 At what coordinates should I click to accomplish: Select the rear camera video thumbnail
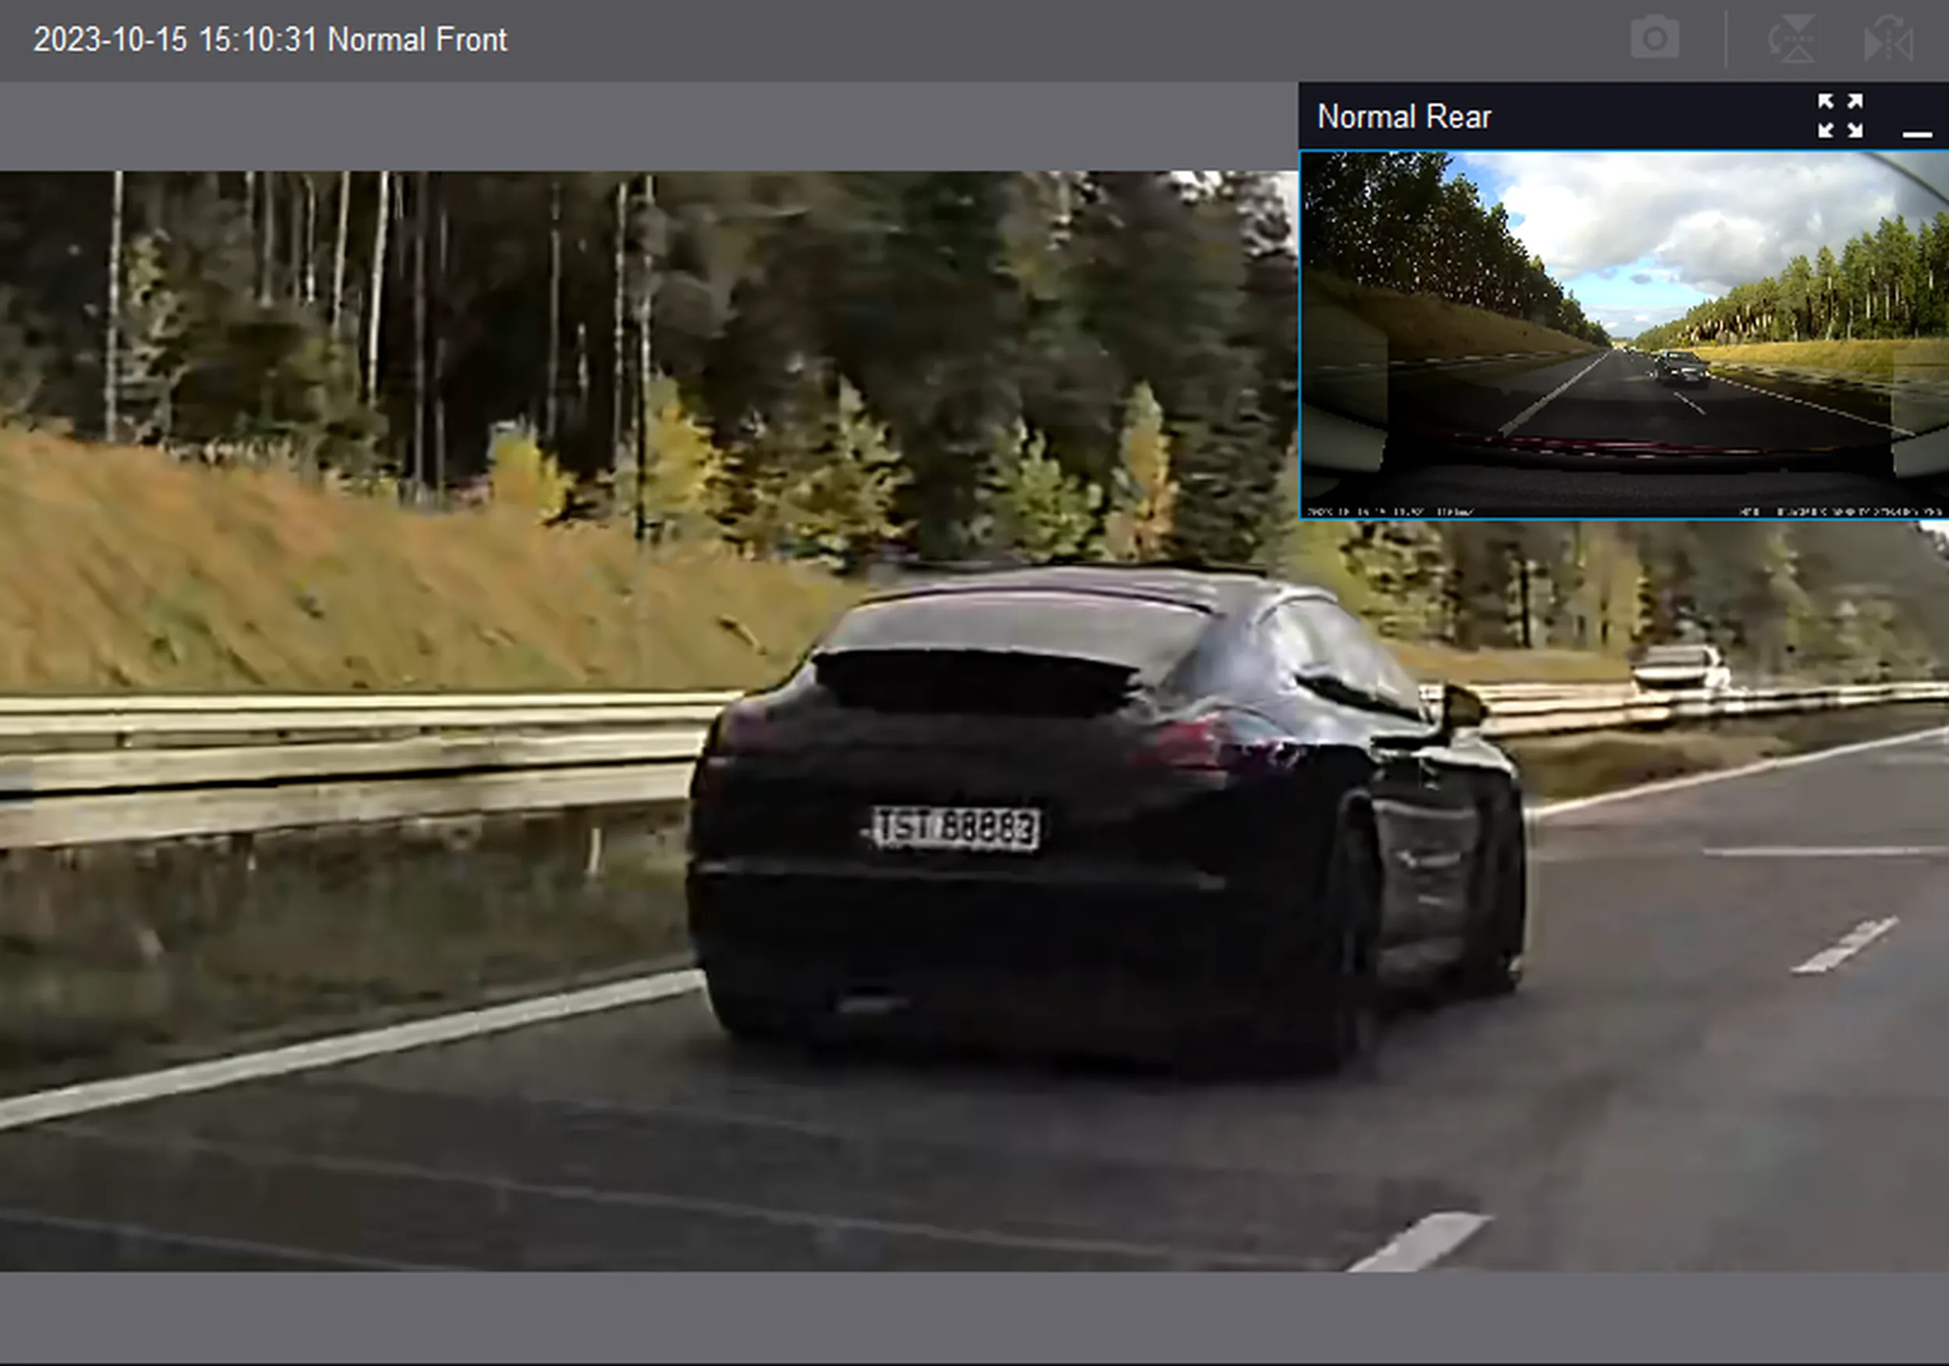[x=1623, y=334]
